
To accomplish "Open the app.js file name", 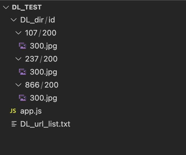I will point(31,111).
